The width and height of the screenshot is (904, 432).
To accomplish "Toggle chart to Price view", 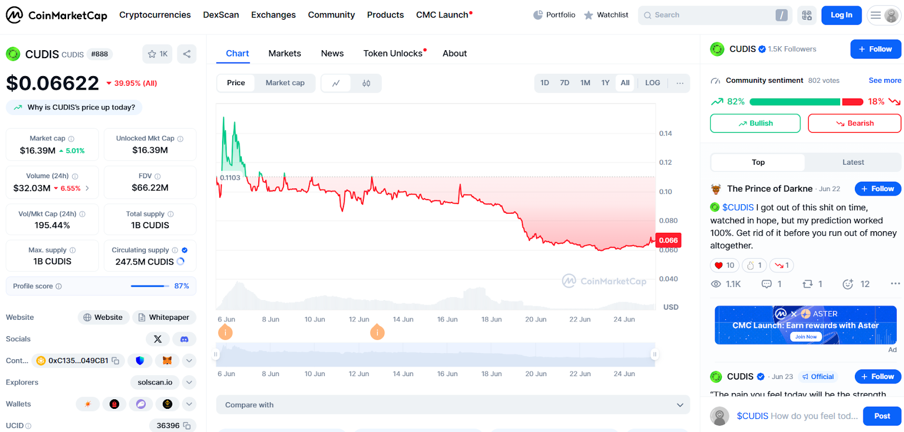I will (236, 83).
